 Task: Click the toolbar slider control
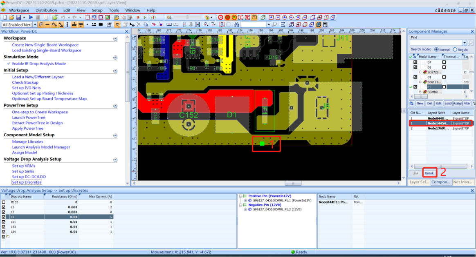pos(187,17)
